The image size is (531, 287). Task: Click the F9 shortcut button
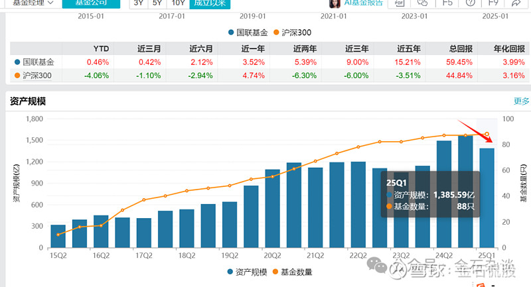point(493,3)
